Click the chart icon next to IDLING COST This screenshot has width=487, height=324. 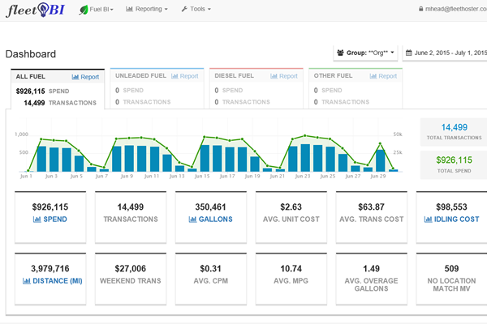point(428,220)
